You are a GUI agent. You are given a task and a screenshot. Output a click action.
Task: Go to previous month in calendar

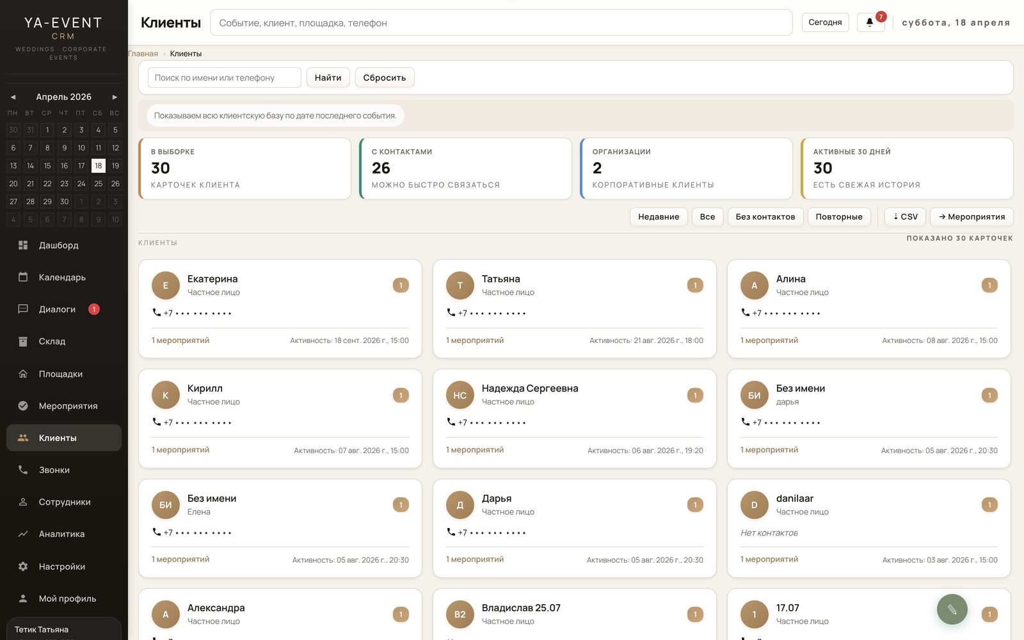(13, 97)
